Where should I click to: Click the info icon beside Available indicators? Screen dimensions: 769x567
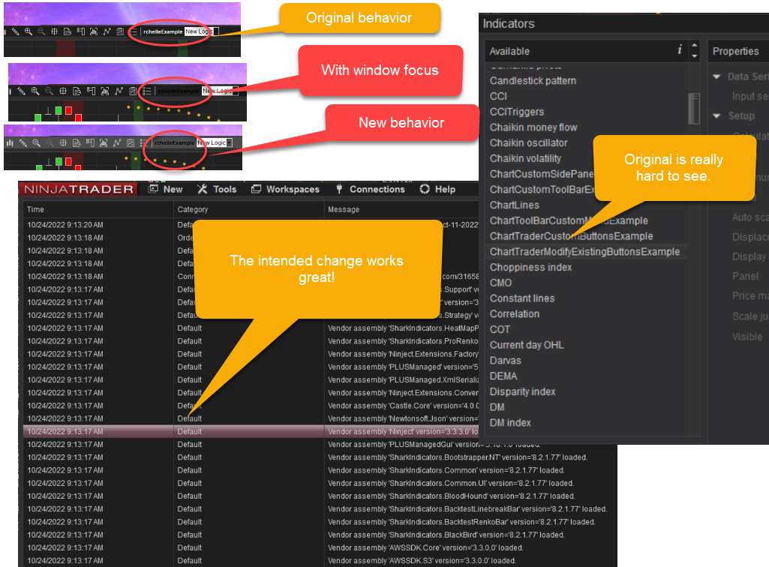(680, 51)
